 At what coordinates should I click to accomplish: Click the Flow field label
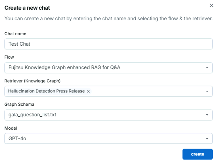[9, 57]
